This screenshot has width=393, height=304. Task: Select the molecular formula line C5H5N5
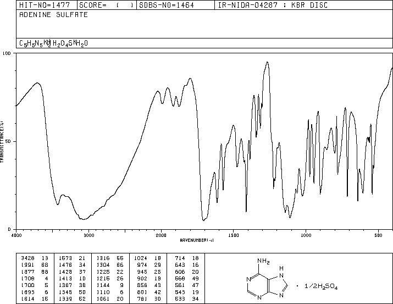pos(54,43)
